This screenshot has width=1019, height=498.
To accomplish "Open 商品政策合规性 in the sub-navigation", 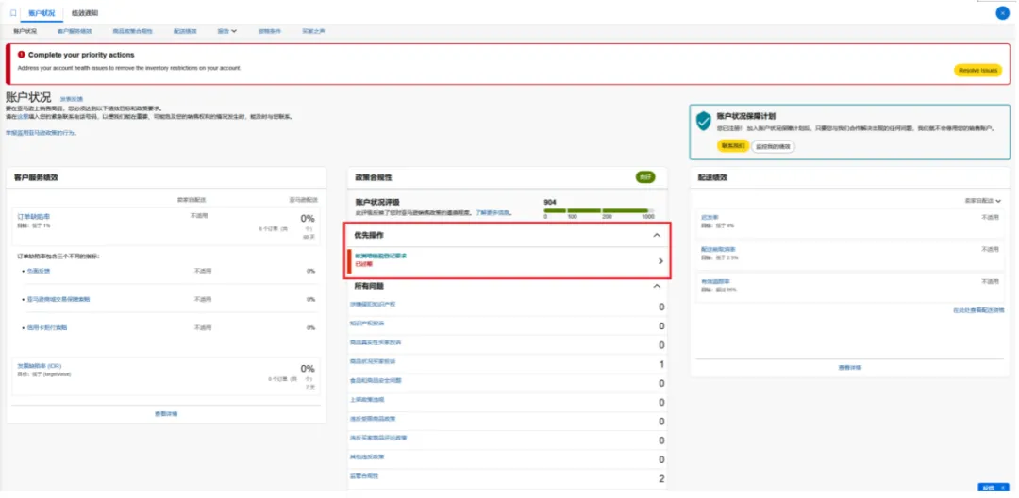I will 133,31.
